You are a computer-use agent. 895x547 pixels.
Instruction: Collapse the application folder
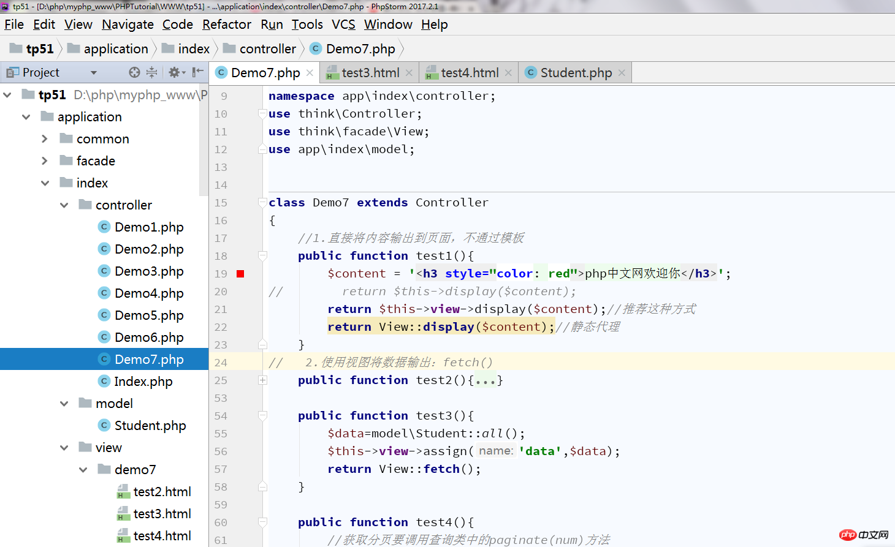point(26,117)
